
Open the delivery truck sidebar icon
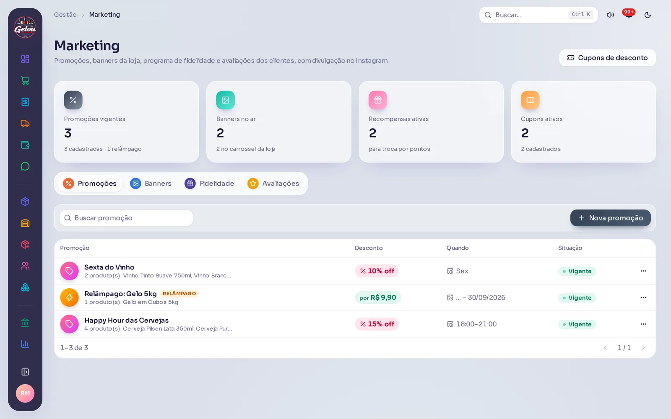point(25,123)
